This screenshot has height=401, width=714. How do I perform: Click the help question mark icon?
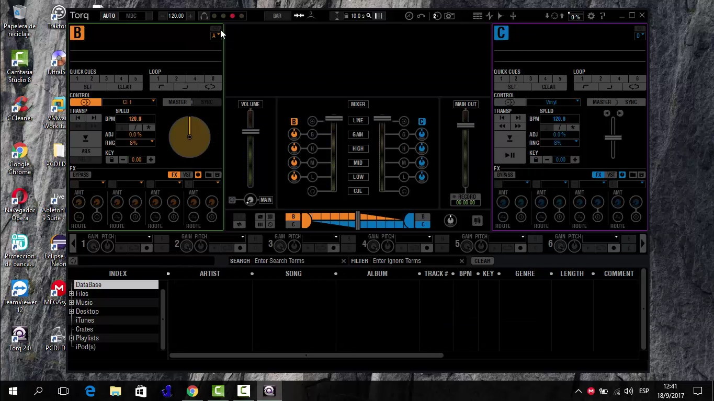coord(603,16)
